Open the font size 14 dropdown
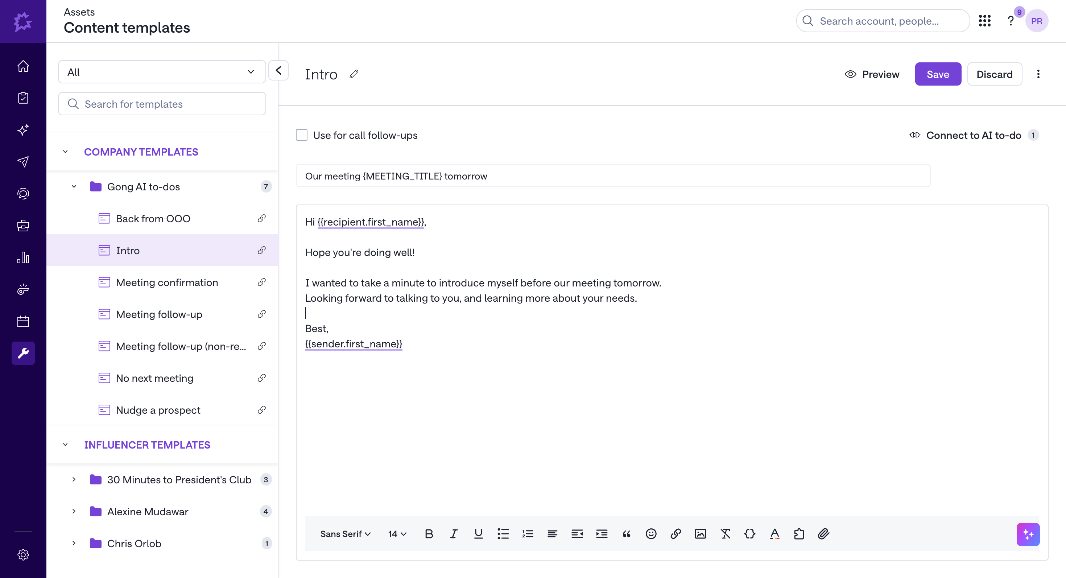This screenshot has width=1066, height=578. point(397,534)
